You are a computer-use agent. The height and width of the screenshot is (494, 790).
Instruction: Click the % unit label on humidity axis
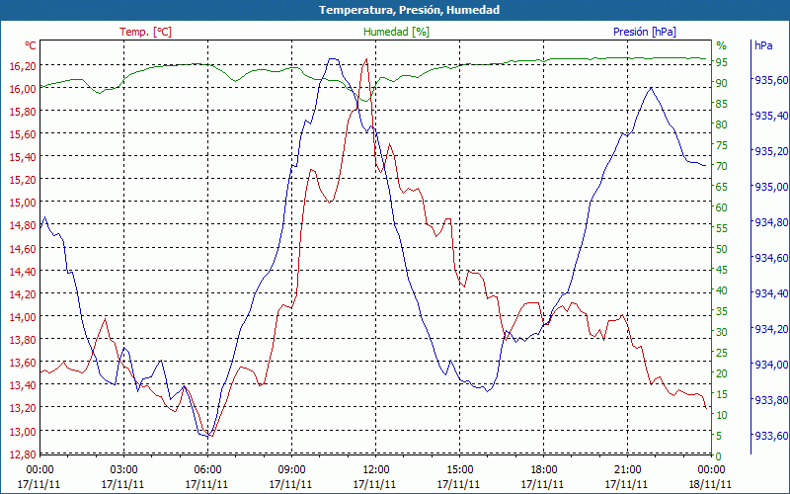point(722,45)
